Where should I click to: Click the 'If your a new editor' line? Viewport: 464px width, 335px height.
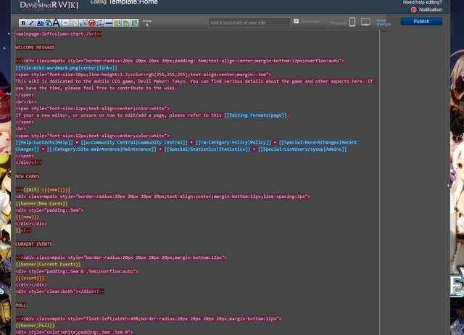click(x=152, y=115)
